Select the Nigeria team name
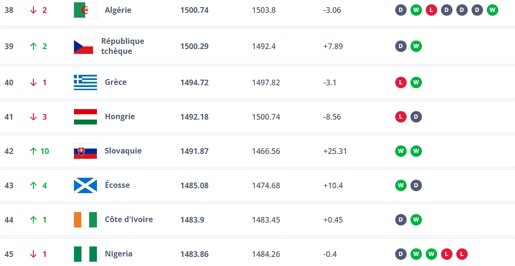The width and height of the screenshot is (515, 266). [119, 254]
